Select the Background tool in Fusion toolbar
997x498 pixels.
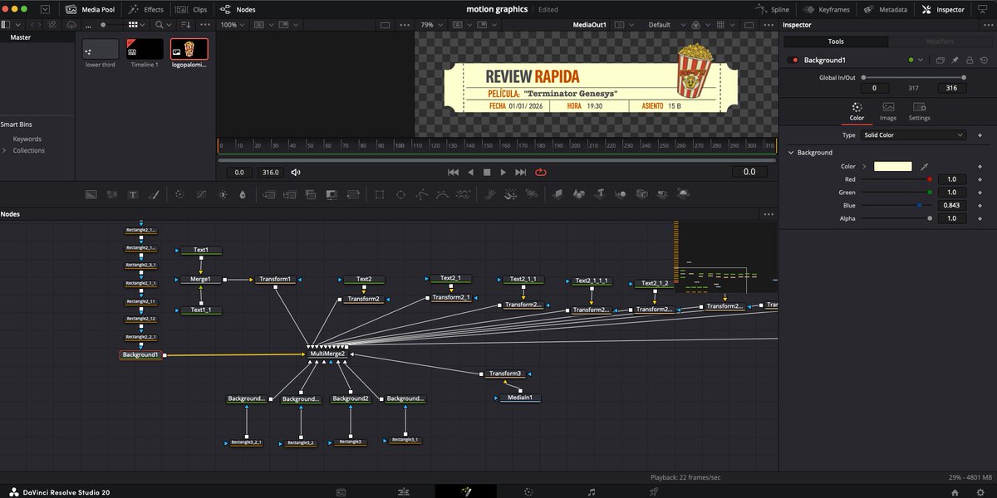(x=91, y=194)
